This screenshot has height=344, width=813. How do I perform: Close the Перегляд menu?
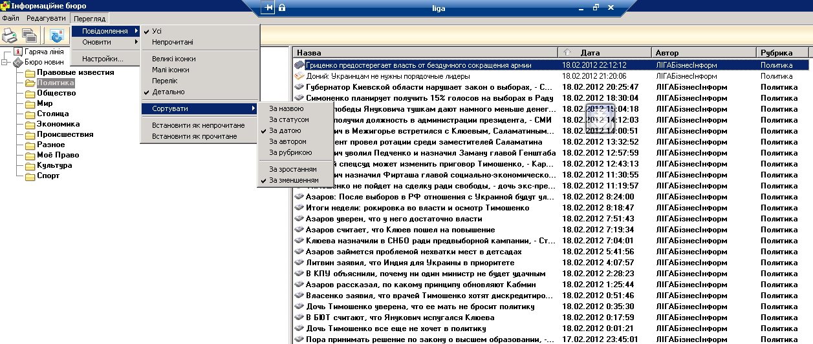tap(89, 18)
